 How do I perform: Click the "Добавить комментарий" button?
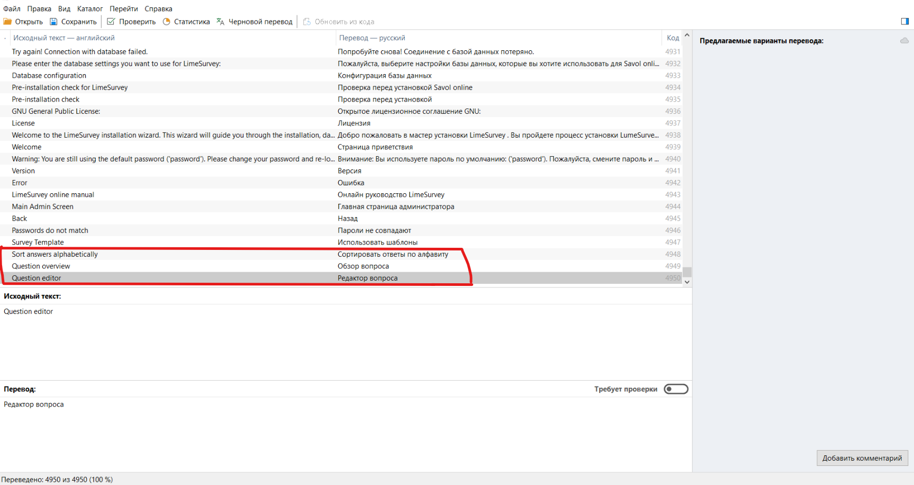(862, 458)
